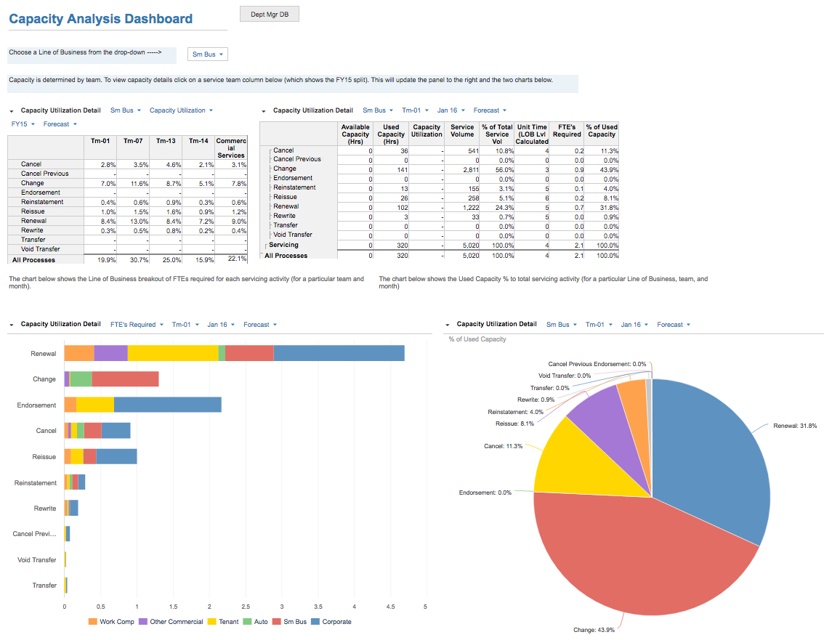Select the Commercial Services column header
The height and width of the screenshot is (640, 824).
231,146
